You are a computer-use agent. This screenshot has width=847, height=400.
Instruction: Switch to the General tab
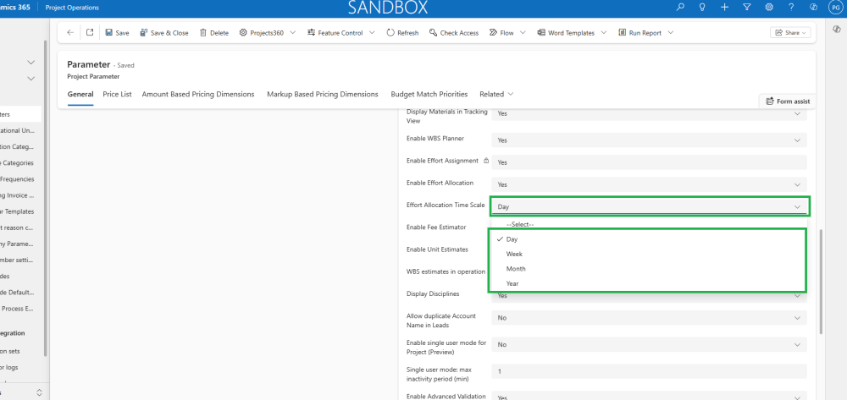coord(80,95)
